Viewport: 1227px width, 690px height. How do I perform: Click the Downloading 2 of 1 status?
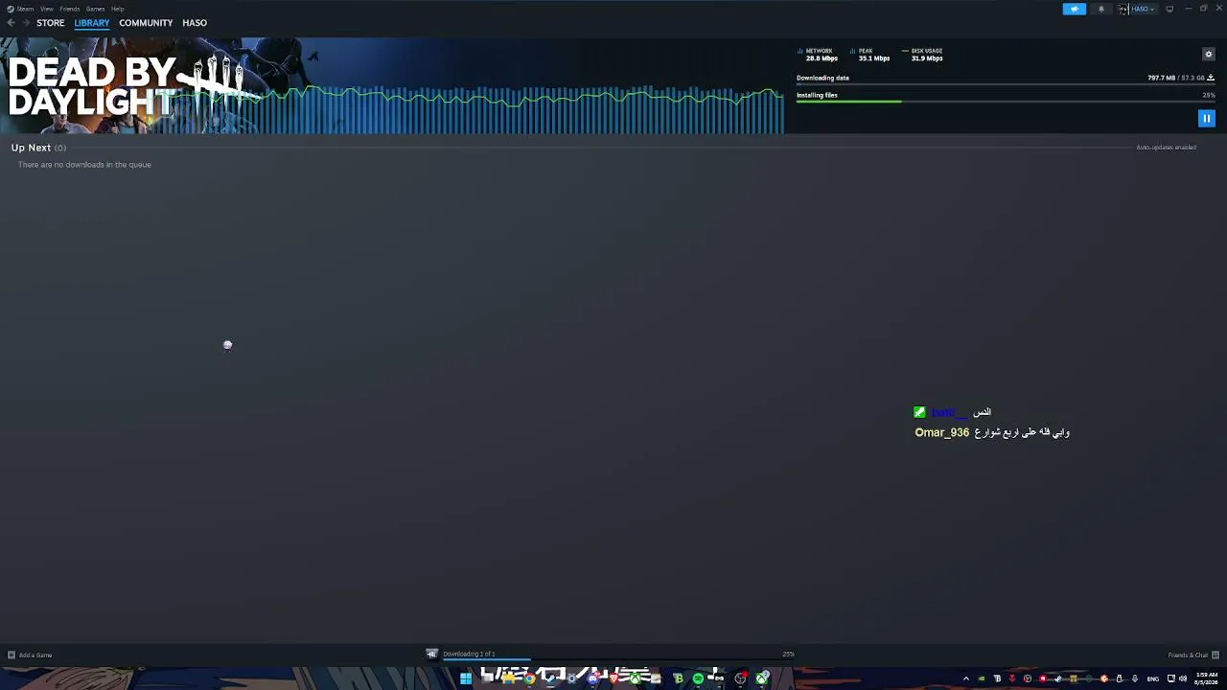pos(469,654)
